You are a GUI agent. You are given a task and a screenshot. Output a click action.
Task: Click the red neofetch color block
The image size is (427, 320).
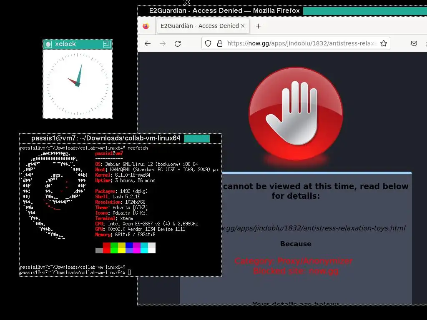(x=106, y=248)
